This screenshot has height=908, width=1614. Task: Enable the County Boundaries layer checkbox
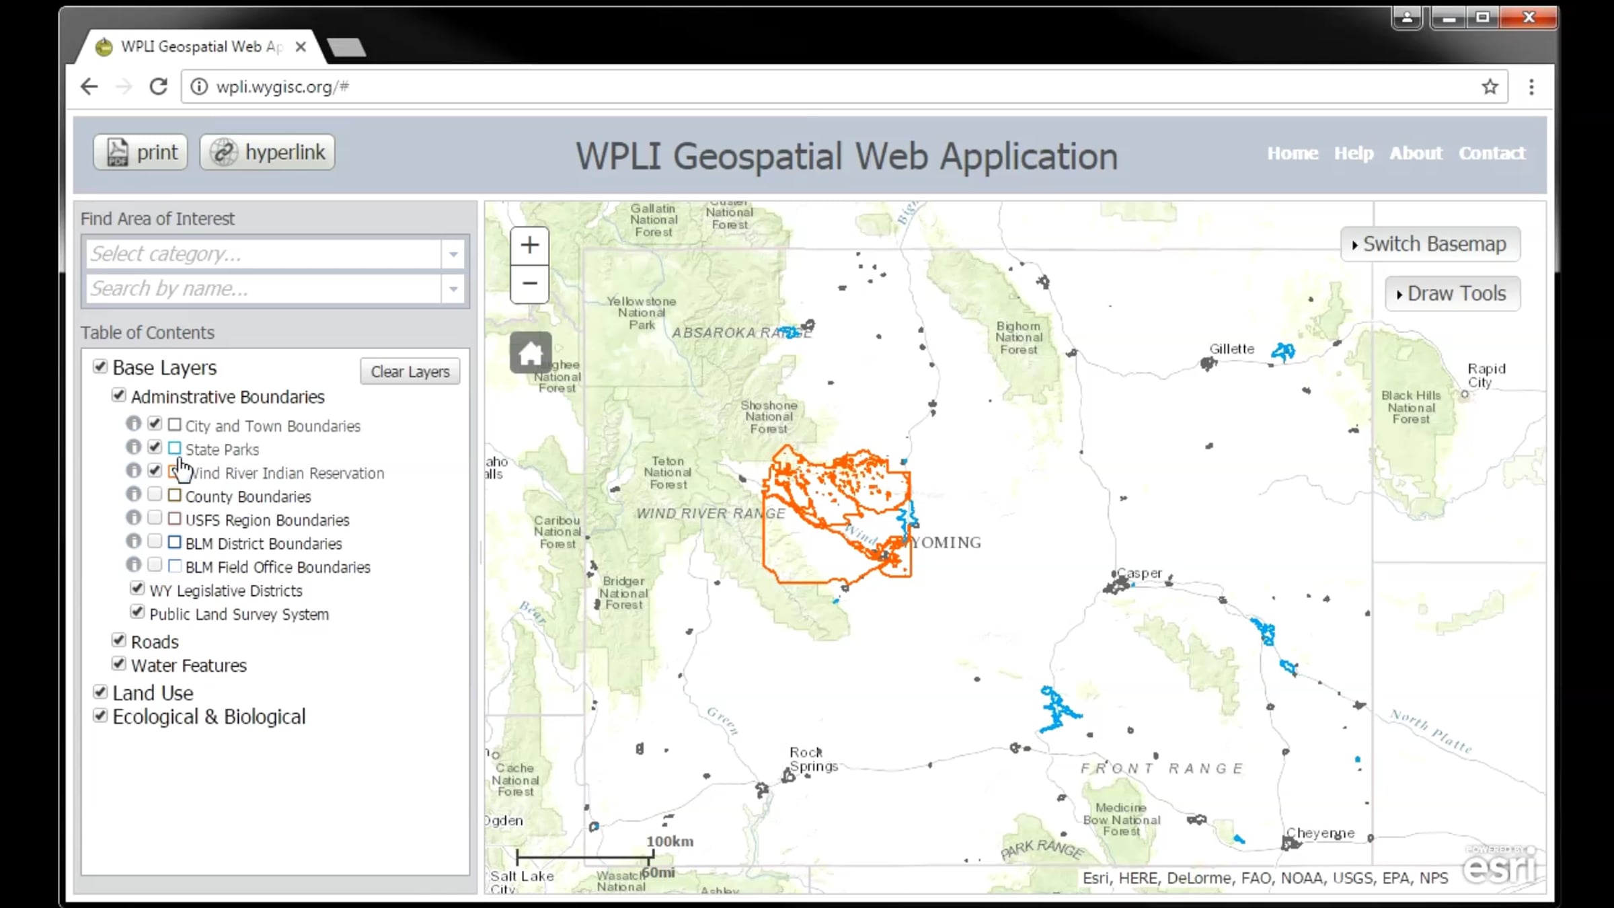[155, 494]
